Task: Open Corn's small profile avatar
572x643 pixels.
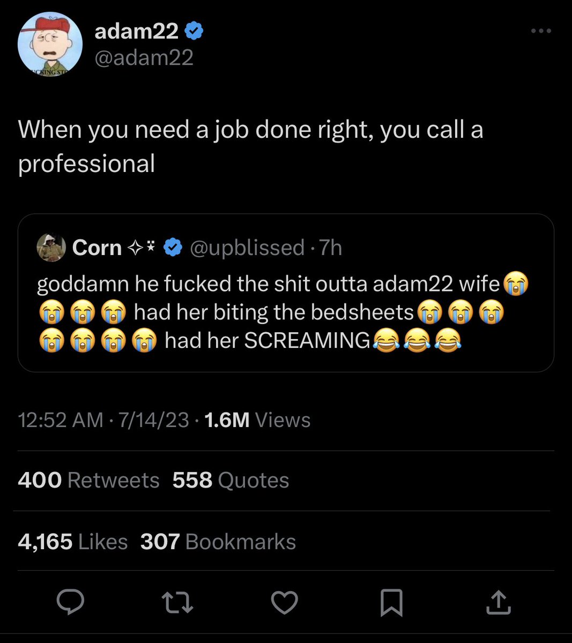Action: [51, 248]
